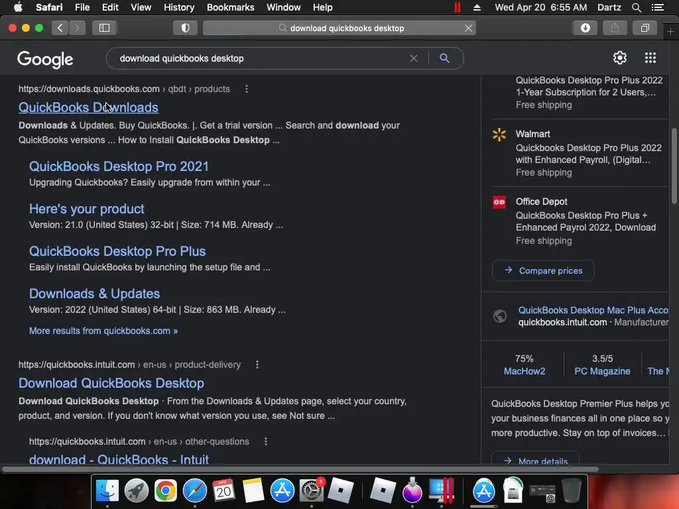The height and width of the screenshot is (509, 679).
Task: Open QuickBooks Desktop Pro Plus link
Action: (117, 251)
